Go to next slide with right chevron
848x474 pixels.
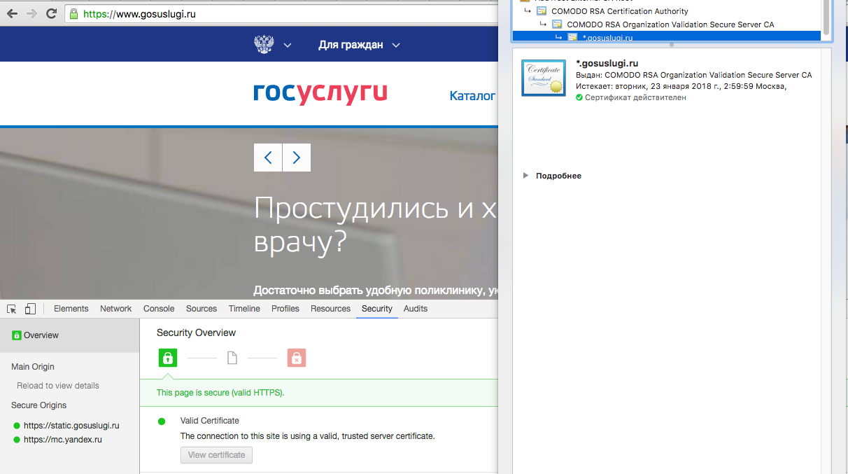(x=297, y=158)
